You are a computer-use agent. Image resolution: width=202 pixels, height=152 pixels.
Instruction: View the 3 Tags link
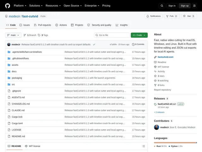pyautogui.click(x=43, y=35)
